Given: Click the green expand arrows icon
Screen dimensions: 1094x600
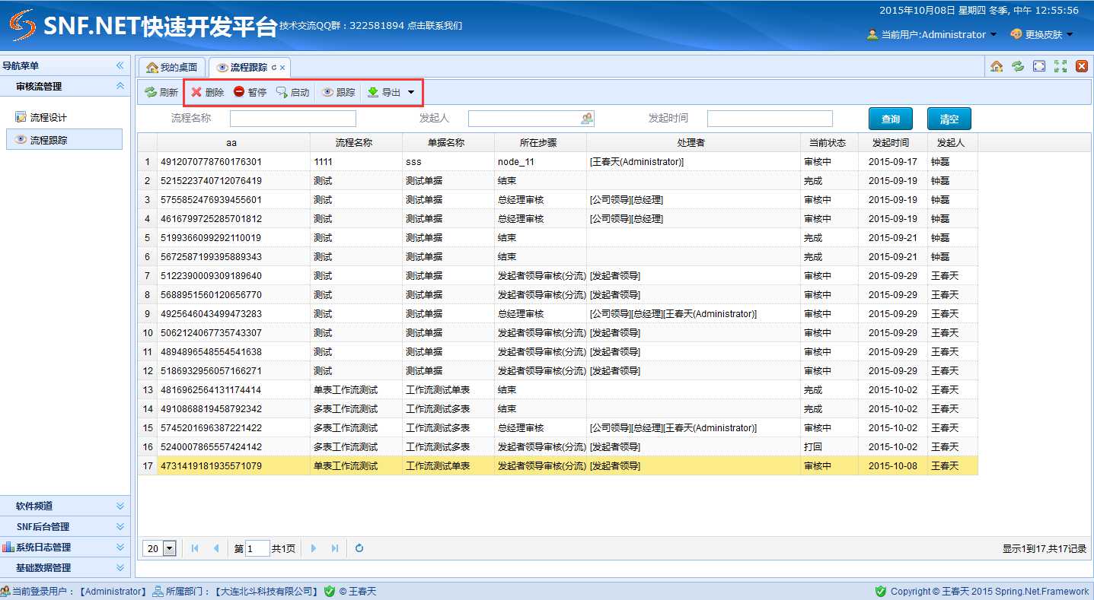Looking at the screenshot, I should (1061, 66).
